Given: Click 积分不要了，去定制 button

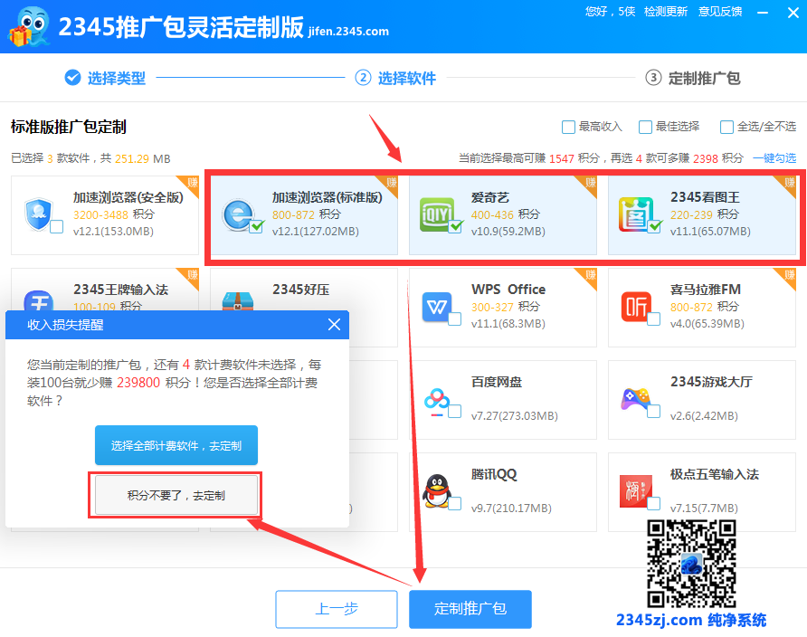Looking at the screenshot, I should coord(176,496).
